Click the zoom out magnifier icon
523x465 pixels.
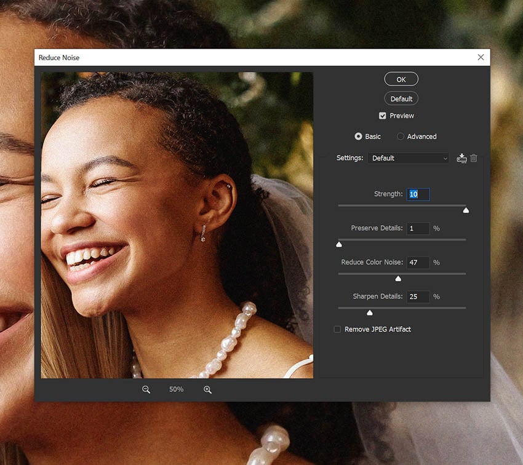(x=146, y=389)
